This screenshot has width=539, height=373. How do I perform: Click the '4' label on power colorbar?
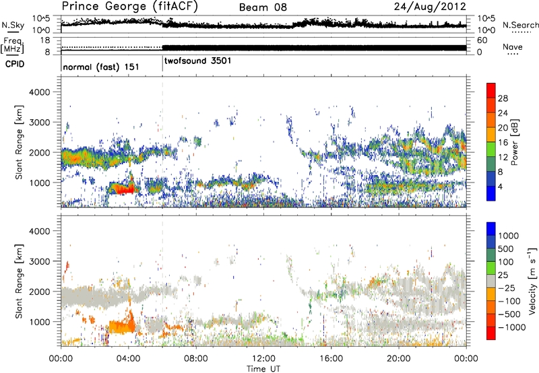coord(500,186)
